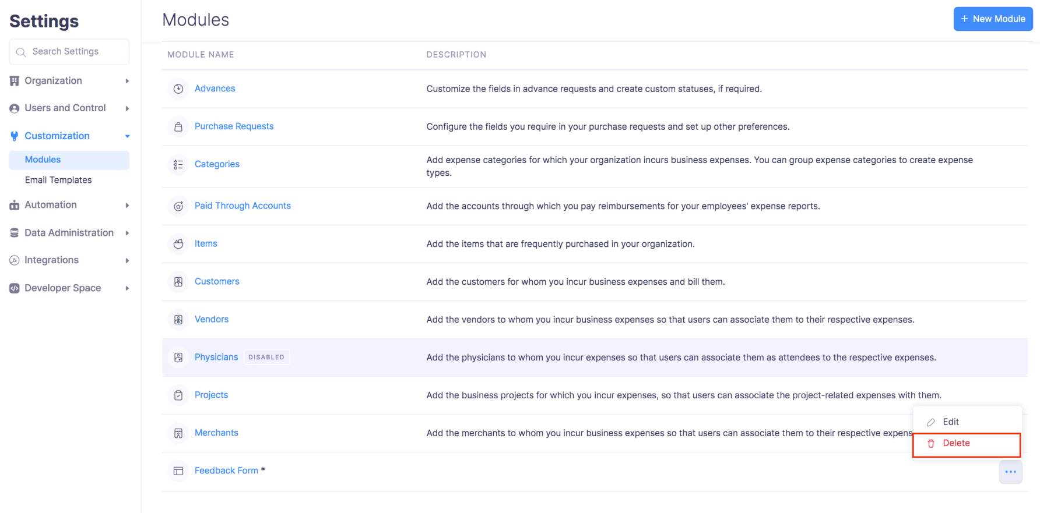The width and height of the screenshot is (1040, 513).
Task: Click the Feedback Form module icon
Action: [178, 471]
